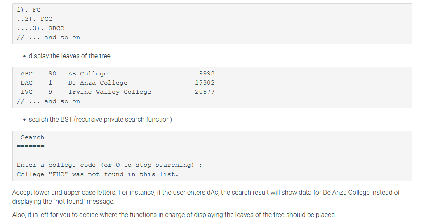Click the '..2). PCC' line
433x224 pixels.
35,19
